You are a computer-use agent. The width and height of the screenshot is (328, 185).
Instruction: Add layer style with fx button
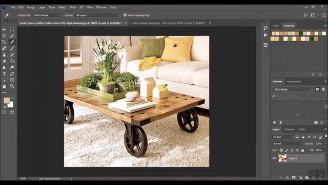(x=288, y=177)
